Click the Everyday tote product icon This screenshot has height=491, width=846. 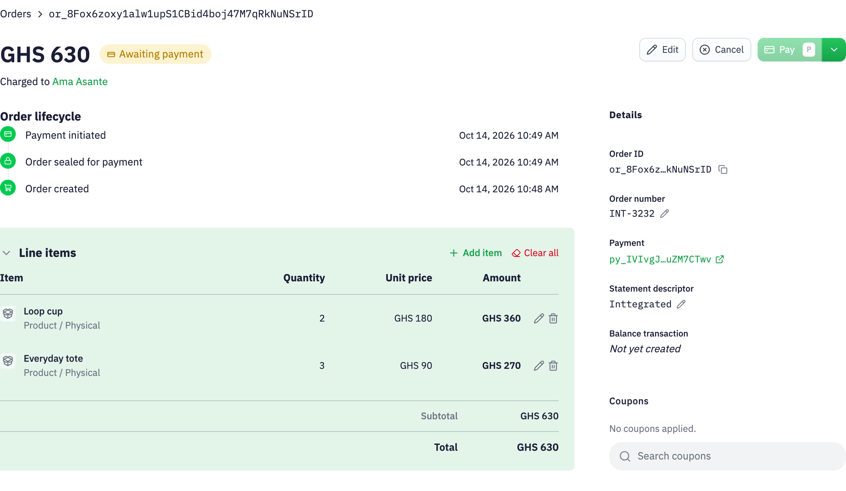(8, 361)
